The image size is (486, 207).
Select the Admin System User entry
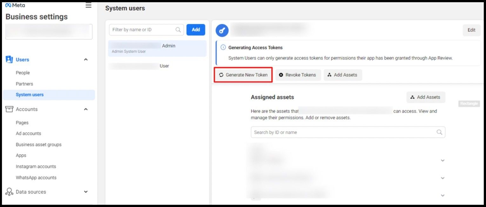tap(157, 48)
